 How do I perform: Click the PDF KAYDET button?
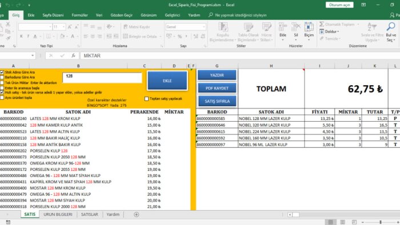(x=217, y=88)
